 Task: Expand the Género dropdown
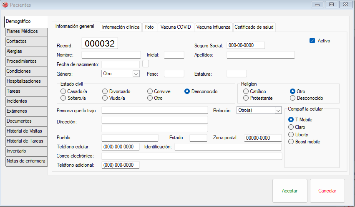pyautogui.click(x=136, y=74)
